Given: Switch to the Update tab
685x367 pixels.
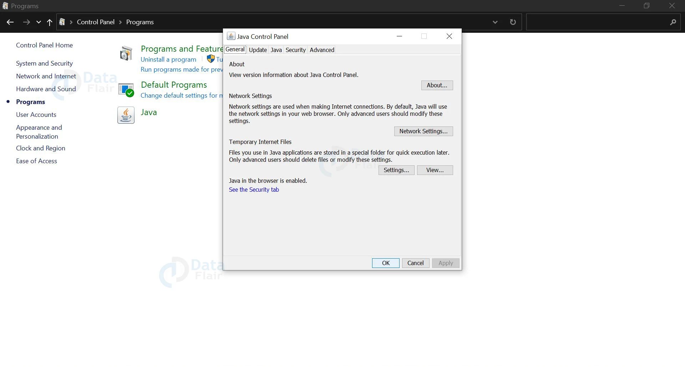Looking at the screenshot, I should pos(258,50).
